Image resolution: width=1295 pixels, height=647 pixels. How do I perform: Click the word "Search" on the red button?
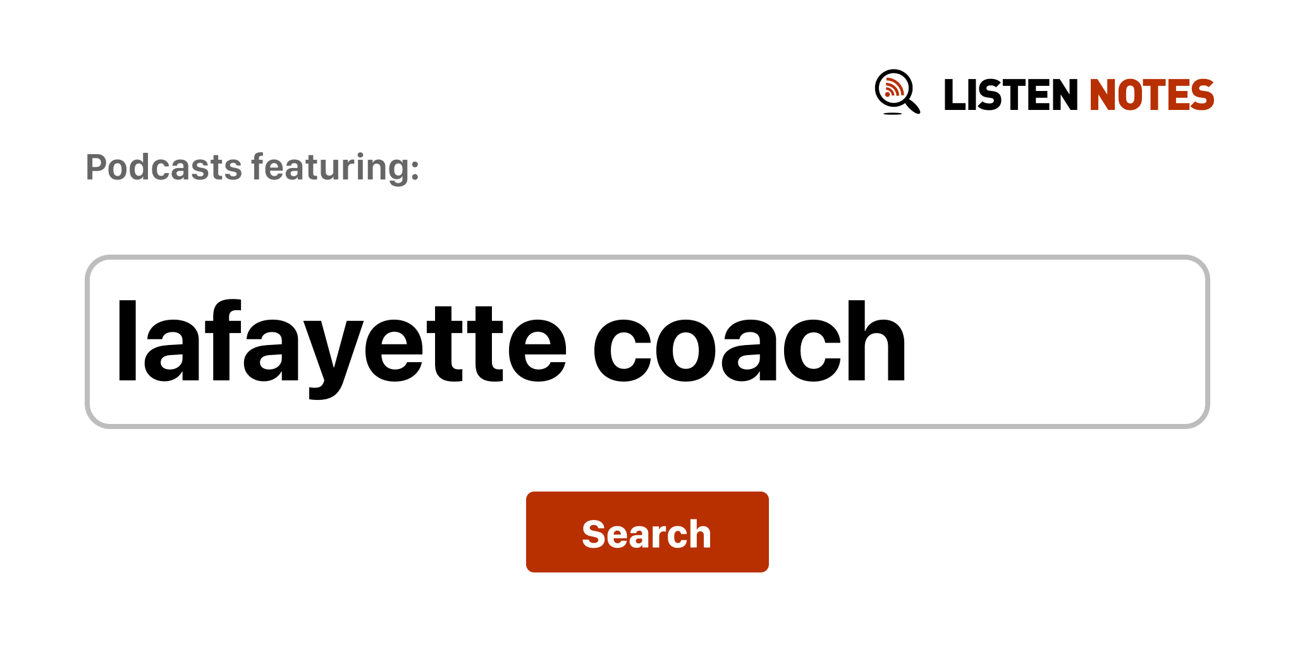coord(646,534)
